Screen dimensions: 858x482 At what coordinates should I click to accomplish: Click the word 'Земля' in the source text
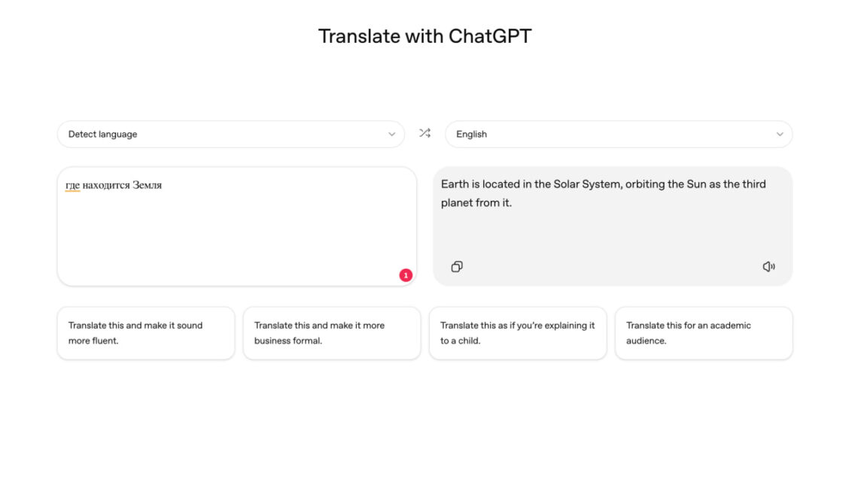point(148,185)
